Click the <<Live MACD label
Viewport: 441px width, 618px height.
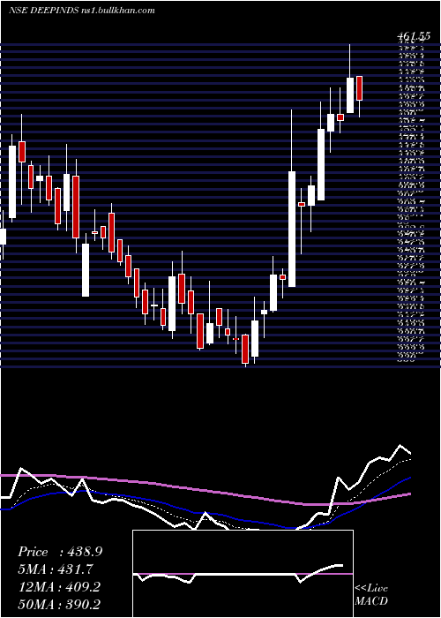click(371, 595)
